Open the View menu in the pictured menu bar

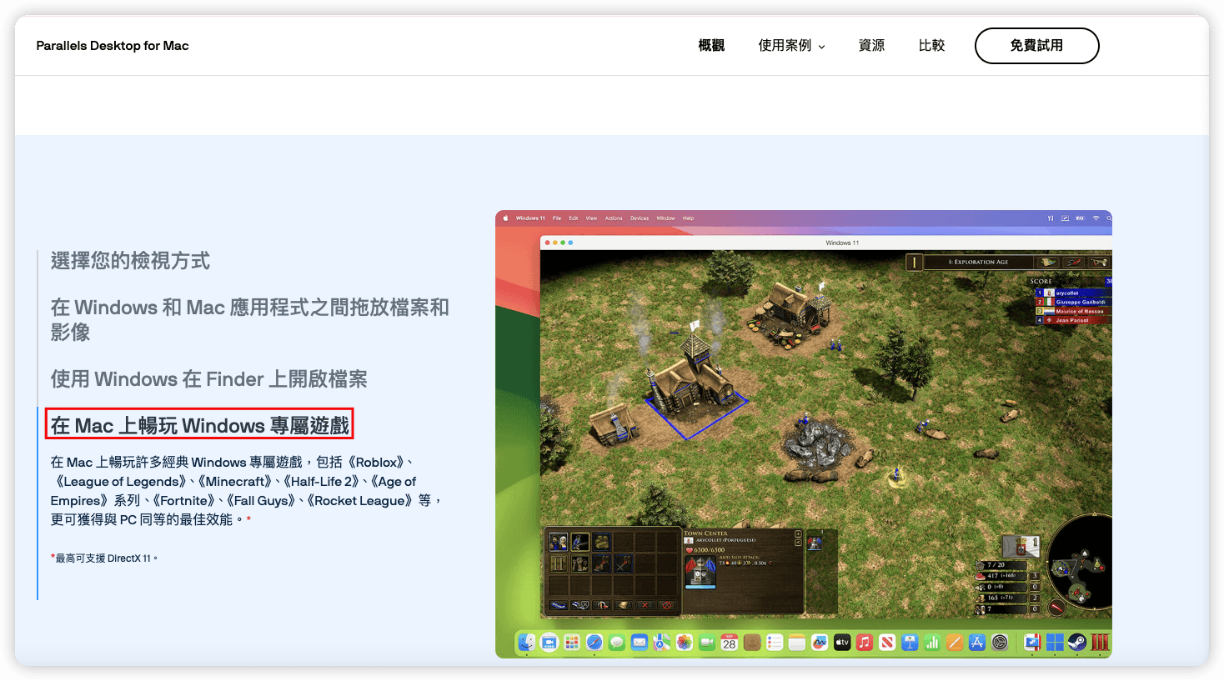(x=591, y=218)
